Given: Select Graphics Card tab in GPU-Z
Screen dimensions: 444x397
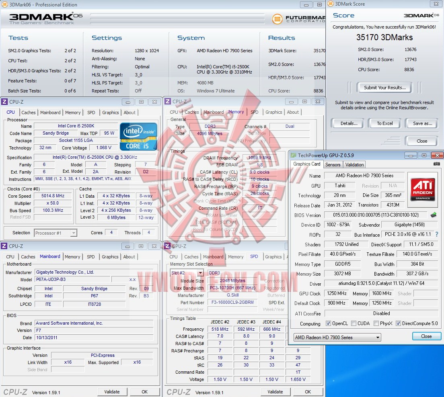Looking at the screenshot, I should point(307,164).
